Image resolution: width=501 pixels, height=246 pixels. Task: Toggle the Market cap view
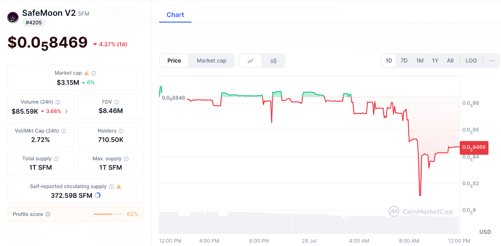[x=212, y=61]
